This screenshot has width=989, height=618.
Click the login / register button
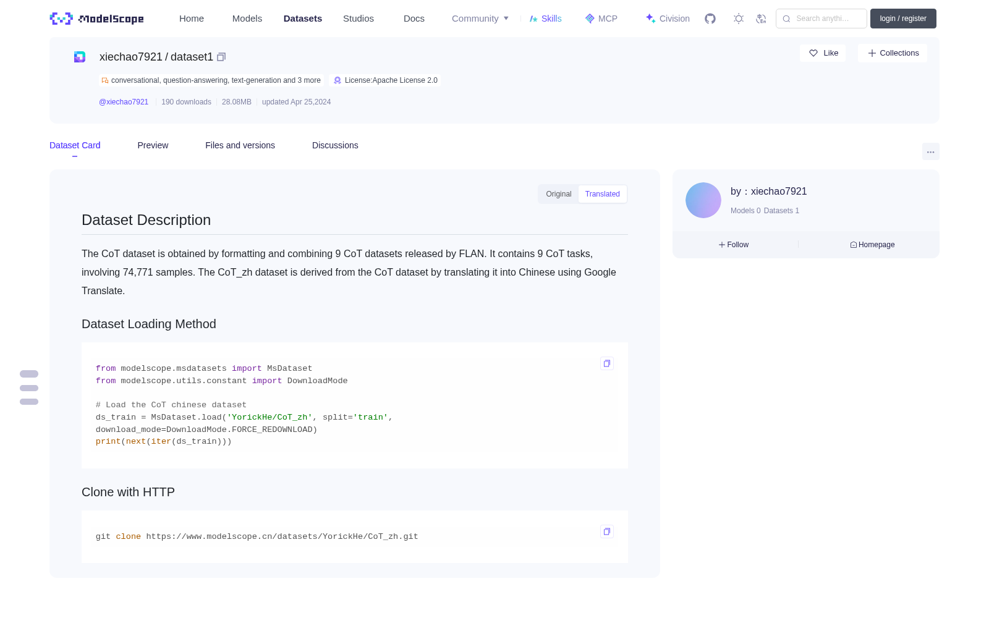903,19
